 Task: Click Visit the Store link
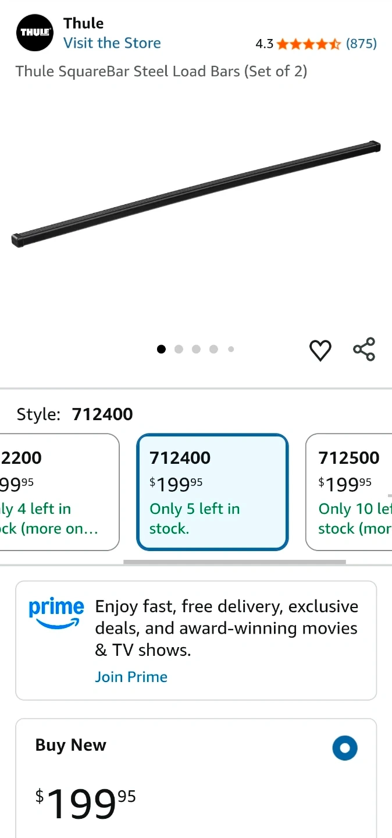112,43
